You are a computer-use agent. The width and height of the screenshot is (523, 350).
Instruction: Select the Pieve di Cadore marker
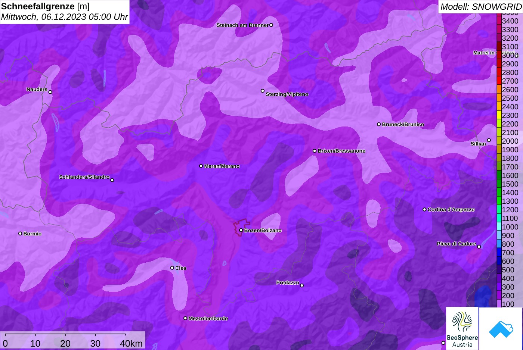click(479, 247)
